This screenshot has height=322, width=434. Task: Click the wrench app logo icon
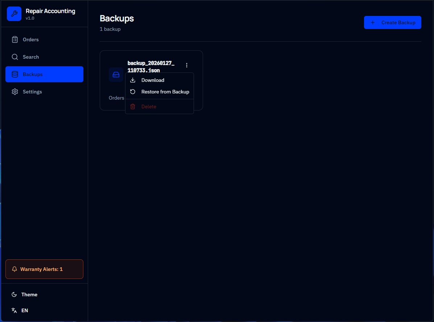click(14, 14)
